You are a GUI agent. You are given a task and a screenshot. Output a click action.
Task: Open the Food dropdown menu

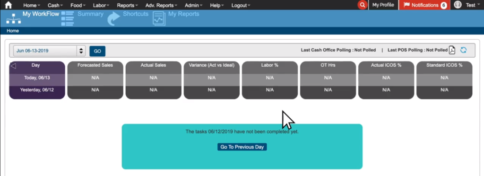78,5
